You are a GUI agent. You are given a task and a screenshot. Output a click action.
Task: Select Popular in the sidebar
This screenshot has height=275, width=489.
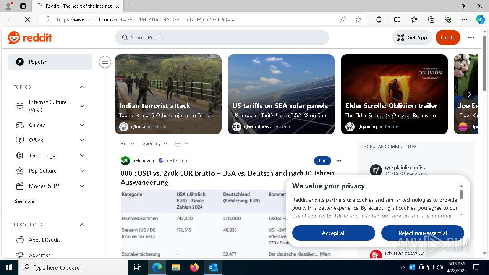tap(50, 62)
